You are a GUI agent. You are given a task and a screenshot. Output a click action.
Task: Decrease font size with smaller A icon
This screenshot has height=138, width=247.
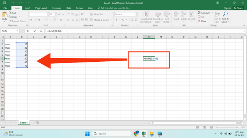63,14
